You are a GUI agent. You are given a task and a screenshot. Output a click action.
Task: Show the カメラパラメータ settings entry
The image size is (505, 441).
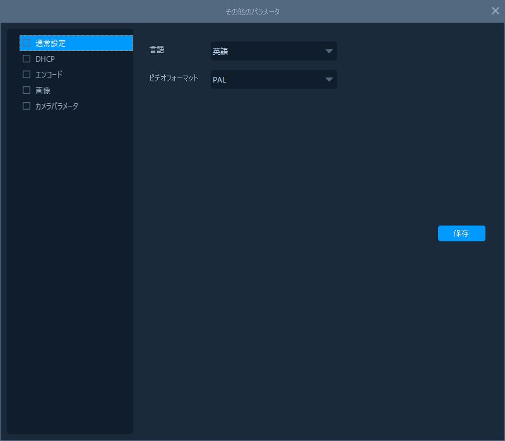(x=57, y=106)
